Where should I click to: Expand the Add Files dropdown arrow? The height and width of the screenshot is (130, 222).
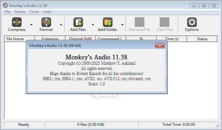tap(93, 25)
